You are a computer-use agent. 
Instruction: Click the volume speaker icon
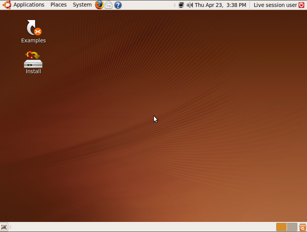point(189,5)
